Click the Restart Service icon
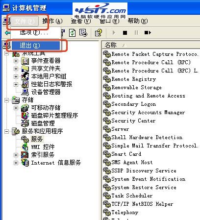This screenshot has height=220, width=200. click(148, 33)
